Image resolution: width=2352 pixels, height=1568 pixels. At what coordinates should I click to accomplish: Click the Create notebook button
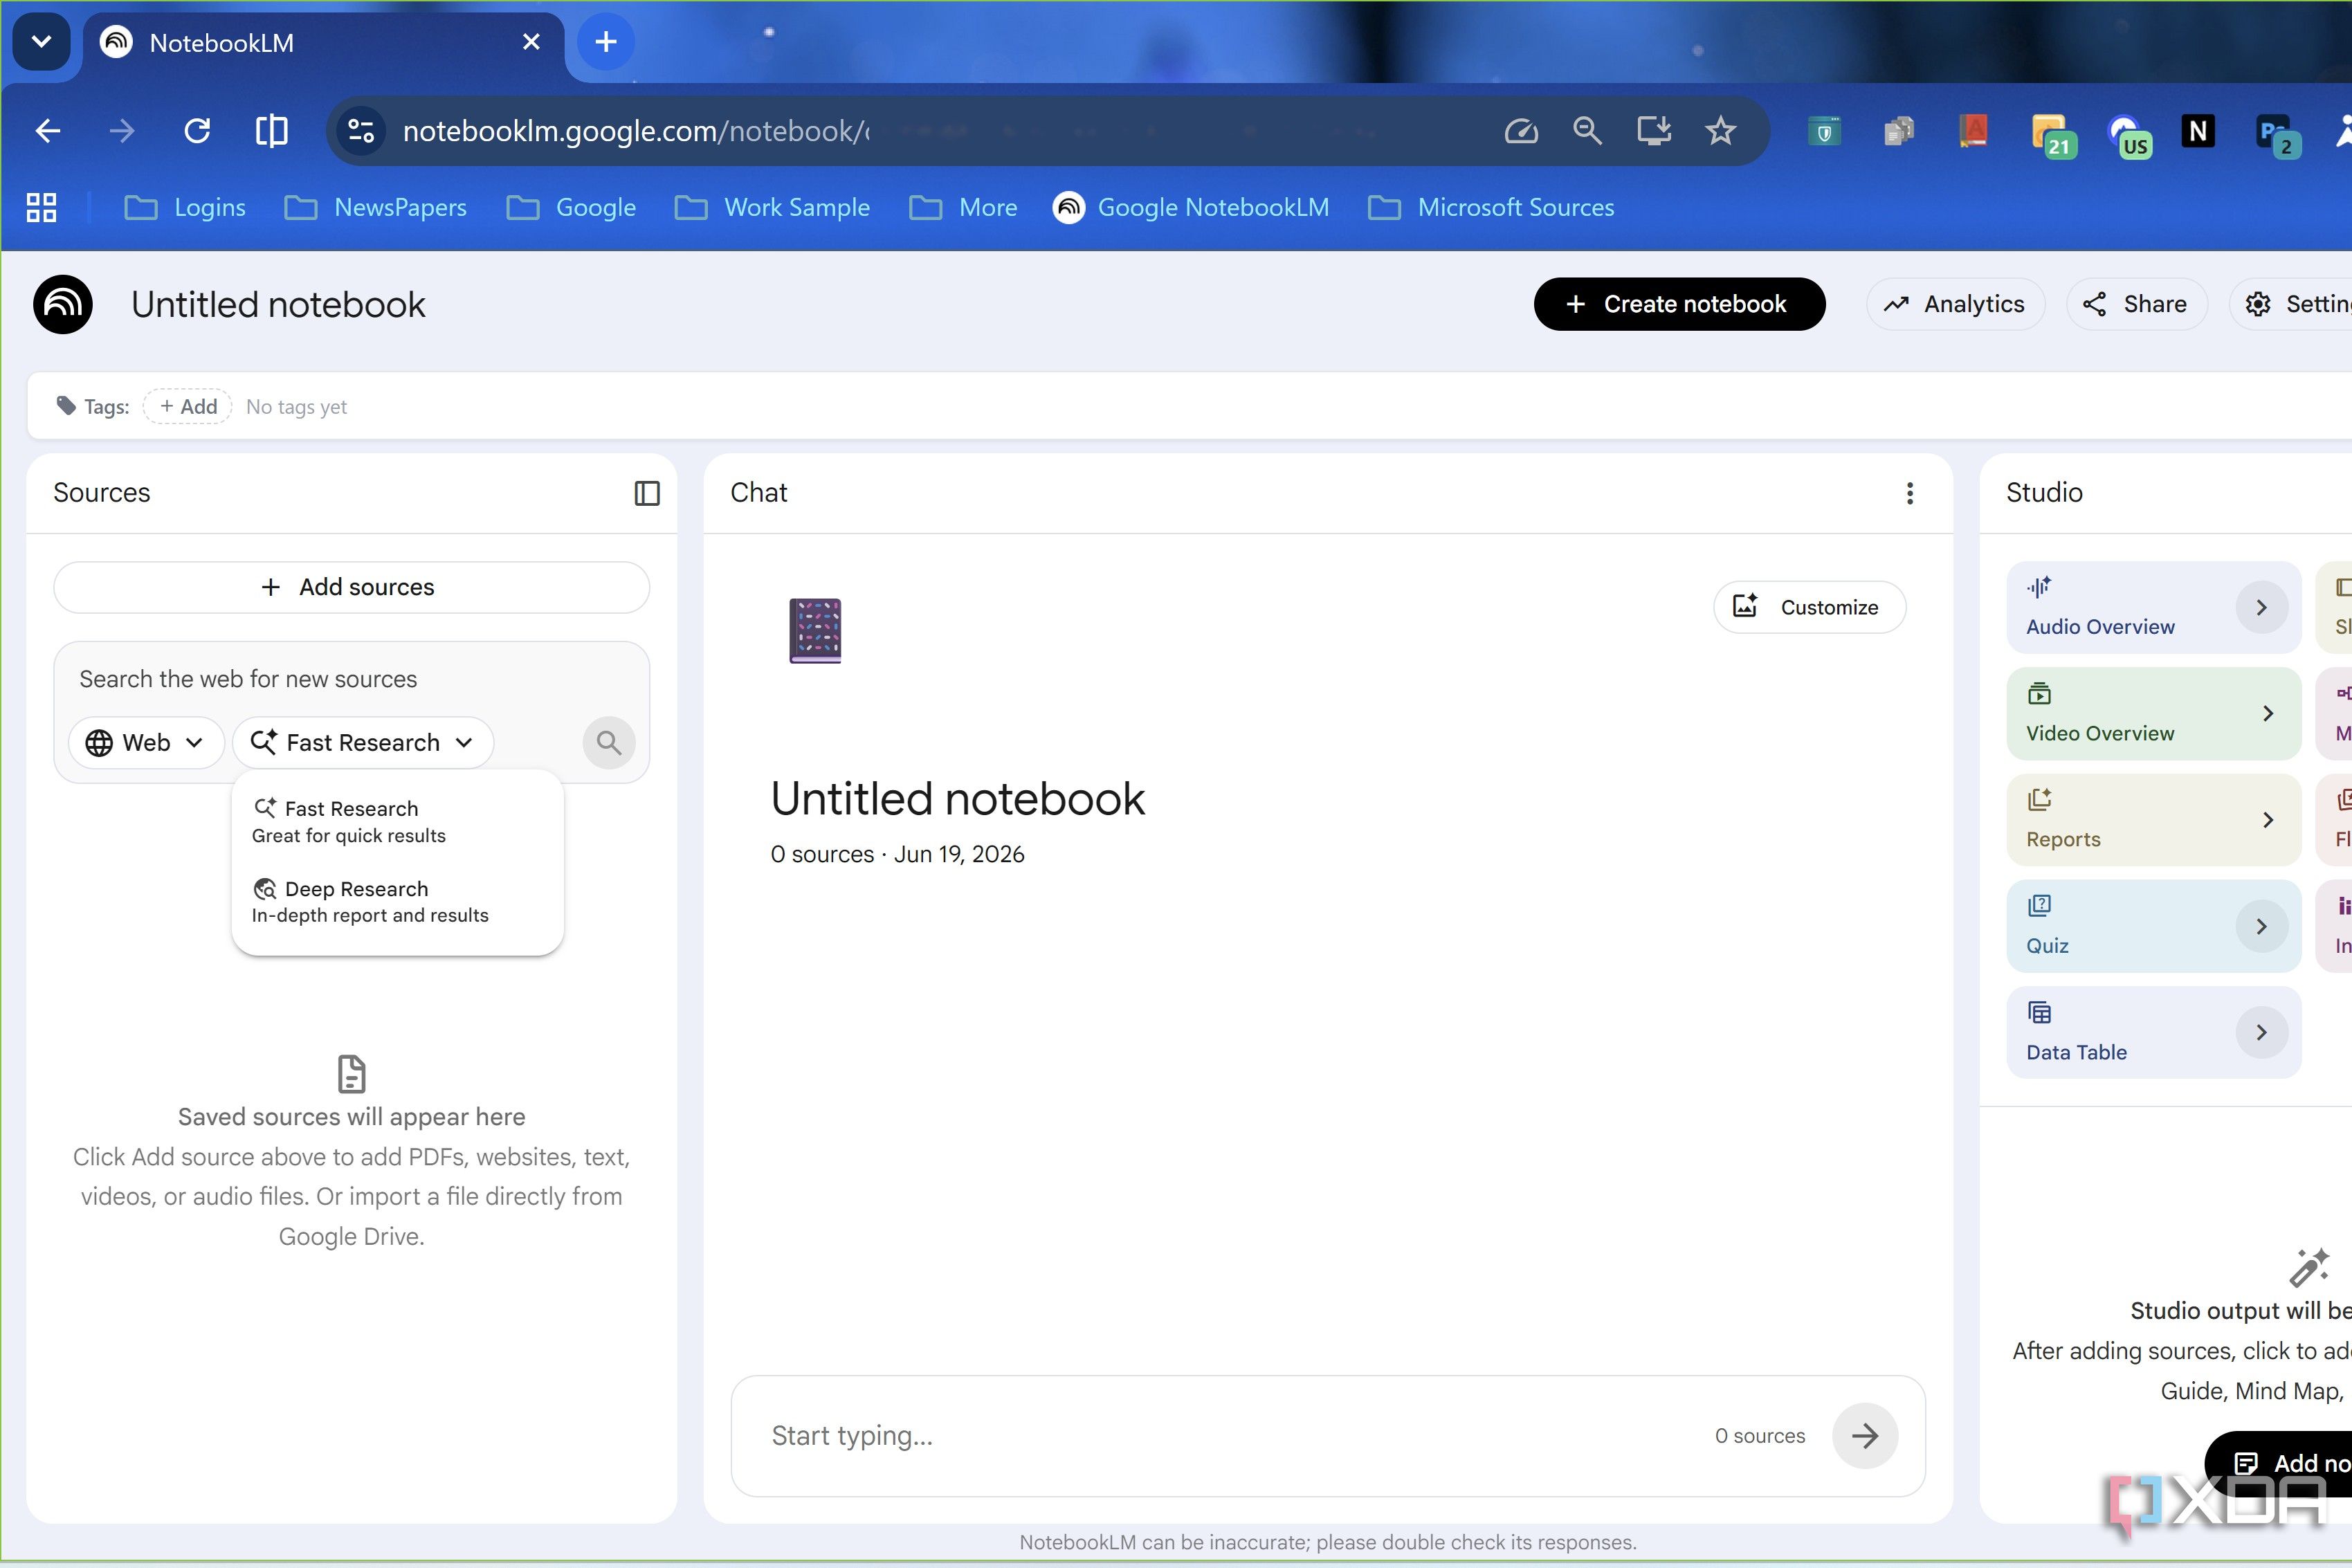(x=1680, y=304)
